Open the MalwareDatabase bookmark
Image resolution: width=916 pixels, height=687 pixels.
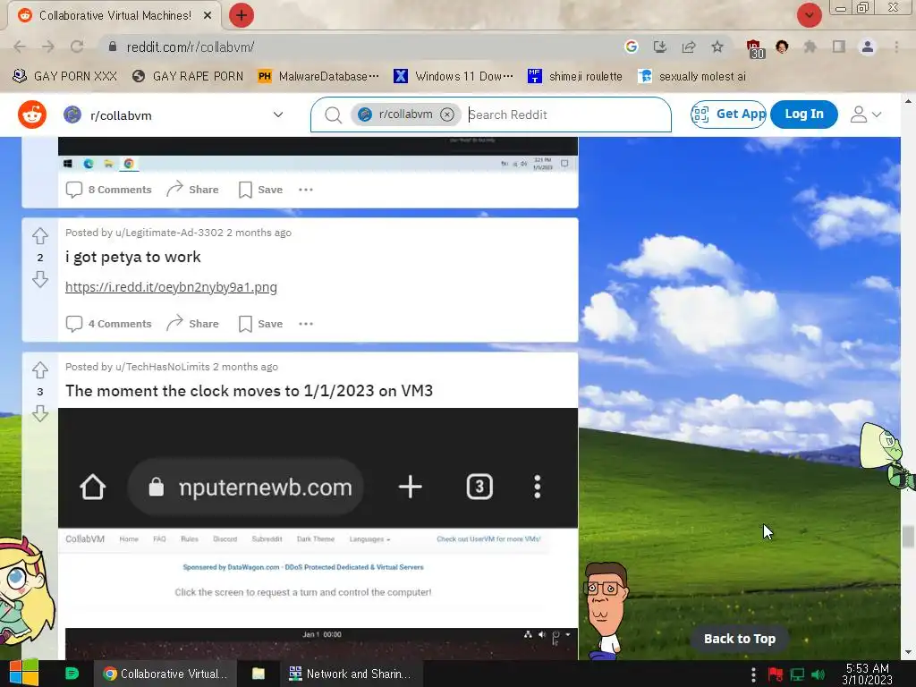pos(318,77)
